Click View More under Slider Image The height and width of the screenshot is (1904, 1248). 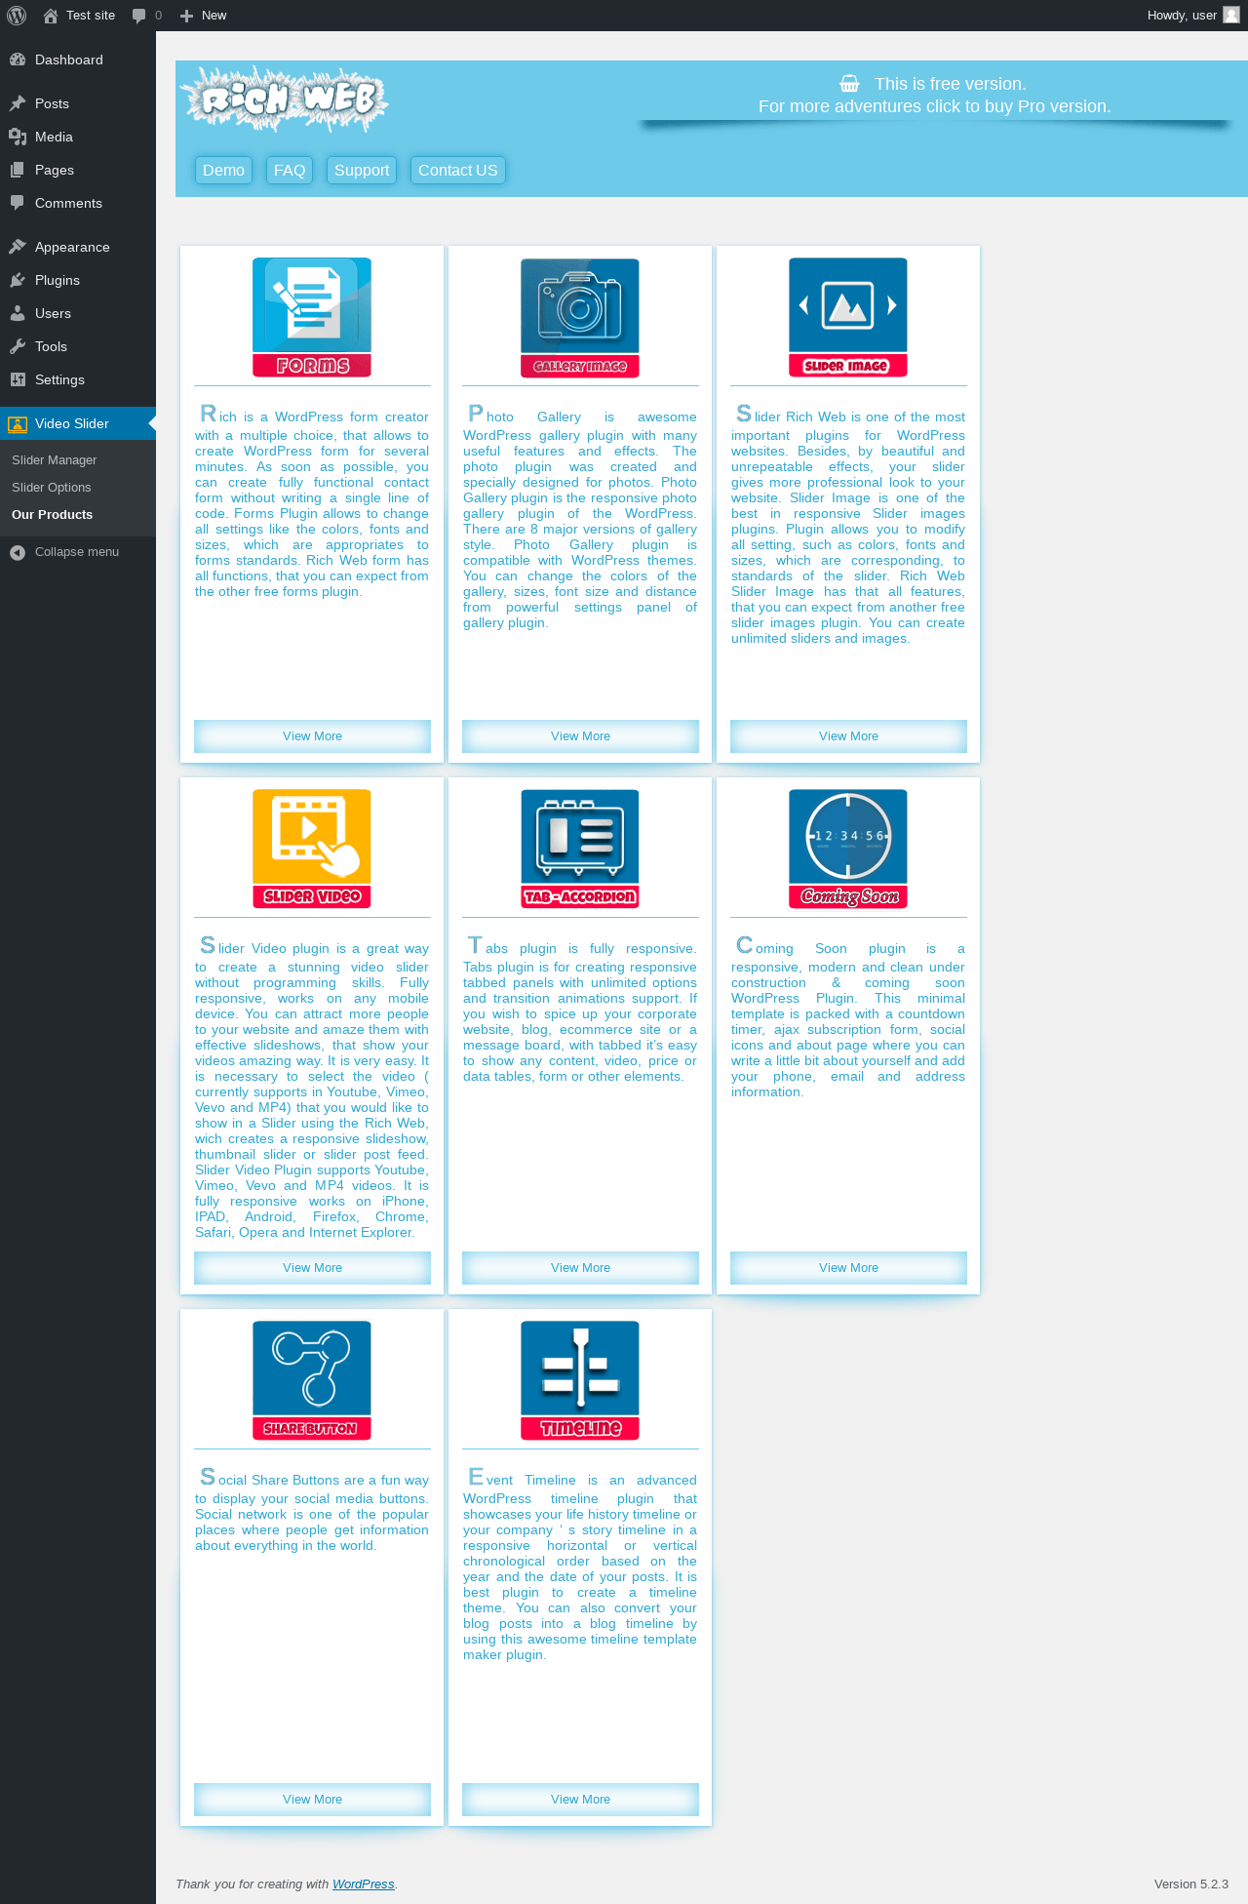click(x=848, y=736)
